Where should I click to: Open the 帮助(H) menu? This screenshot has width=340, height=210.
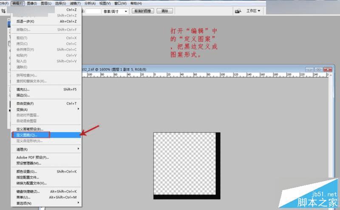click(136, 3)
